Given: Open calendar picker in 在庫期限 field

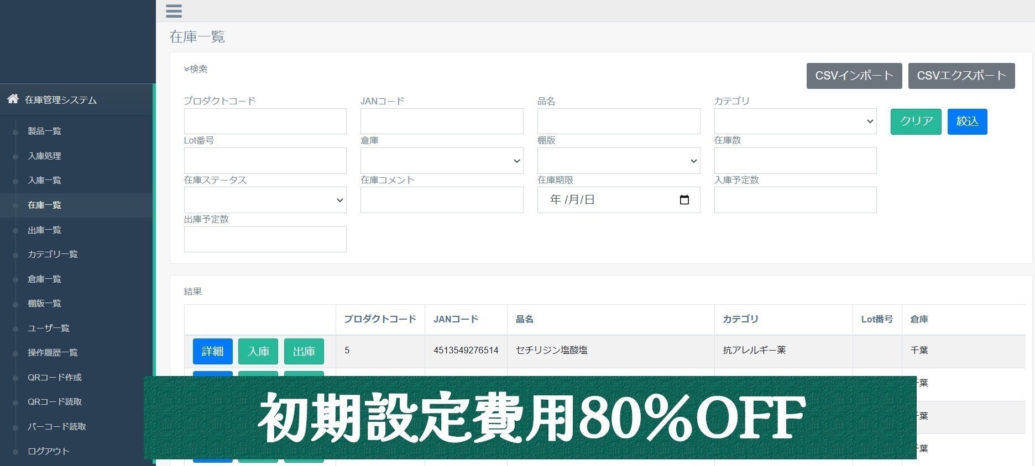Looking at the screenshot, I should coord(684,200).
